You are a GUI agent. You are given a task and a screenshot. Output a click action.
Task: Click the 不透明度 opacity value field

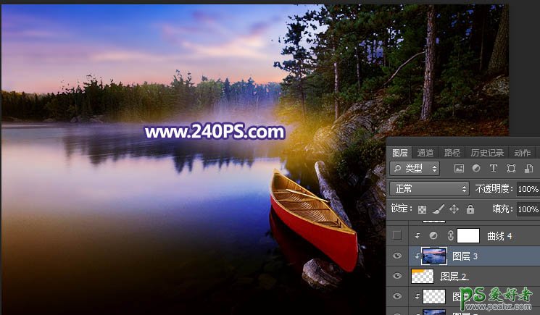tap(528, 188)
